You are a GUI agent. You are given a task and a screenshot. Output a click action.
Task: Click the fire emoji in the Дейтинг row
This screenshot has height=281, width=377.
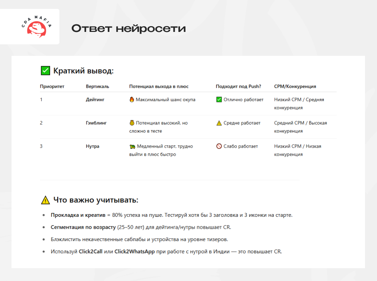click(x=132, y=99)
